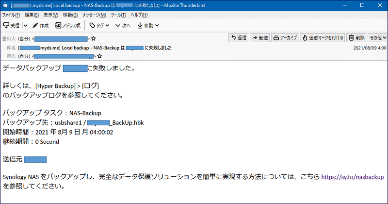This screenshot has height=204, width=388.
Task: Expand the 受信 dropdown arrow
Action: tap(26, 25)
